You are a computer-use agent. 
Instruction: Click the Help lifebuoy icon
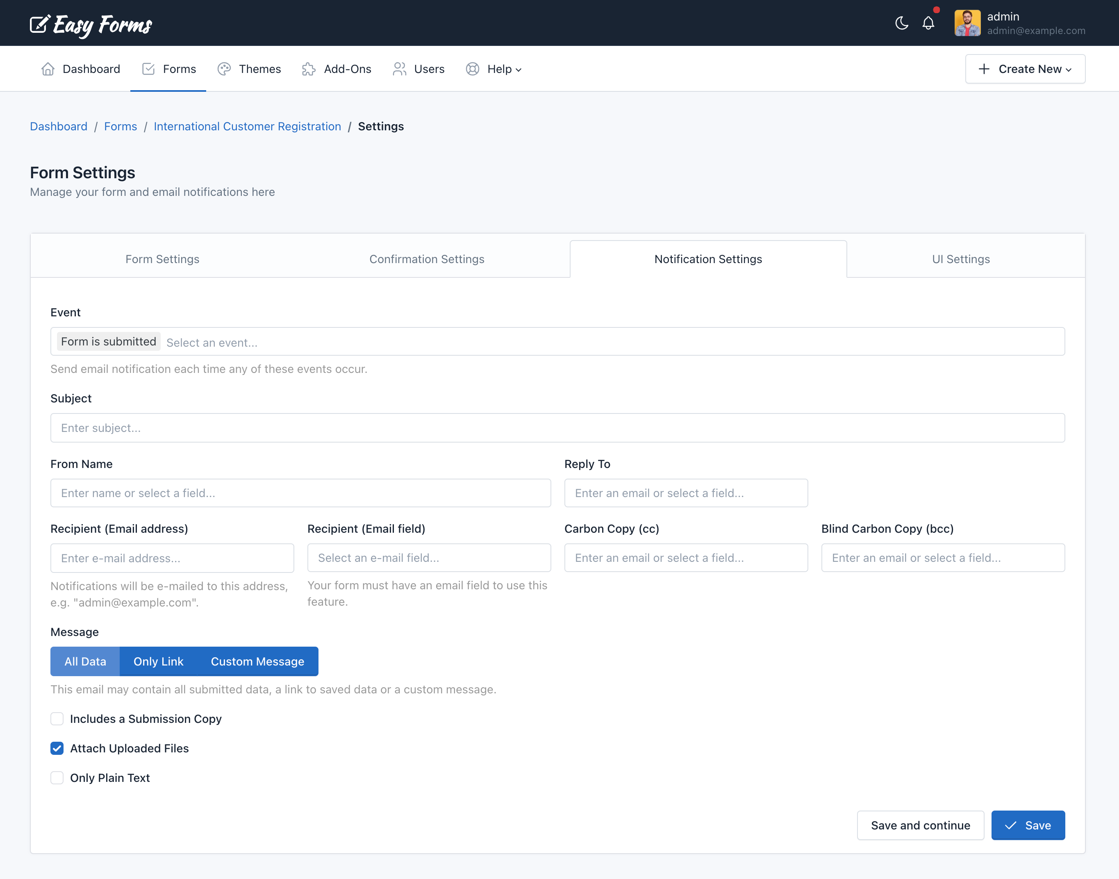[x=472, y=68]
